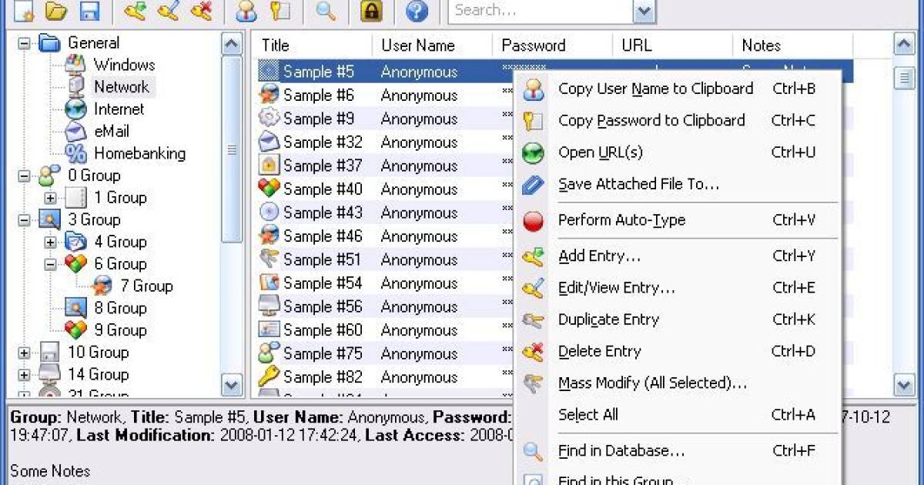The image size is (924, 485).
Task: Collapse the General group tree node
Action: pos(24,43)
